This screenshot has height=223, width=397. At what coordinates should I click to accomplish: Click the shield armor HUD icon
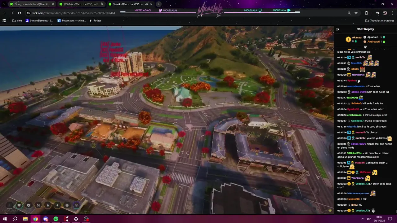[x=29, y=205]
